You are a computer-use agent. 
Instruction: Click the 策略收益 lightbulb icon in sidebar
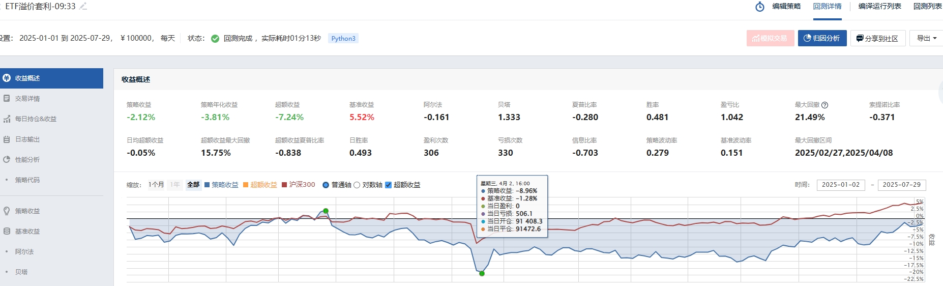tap(7, 211)
